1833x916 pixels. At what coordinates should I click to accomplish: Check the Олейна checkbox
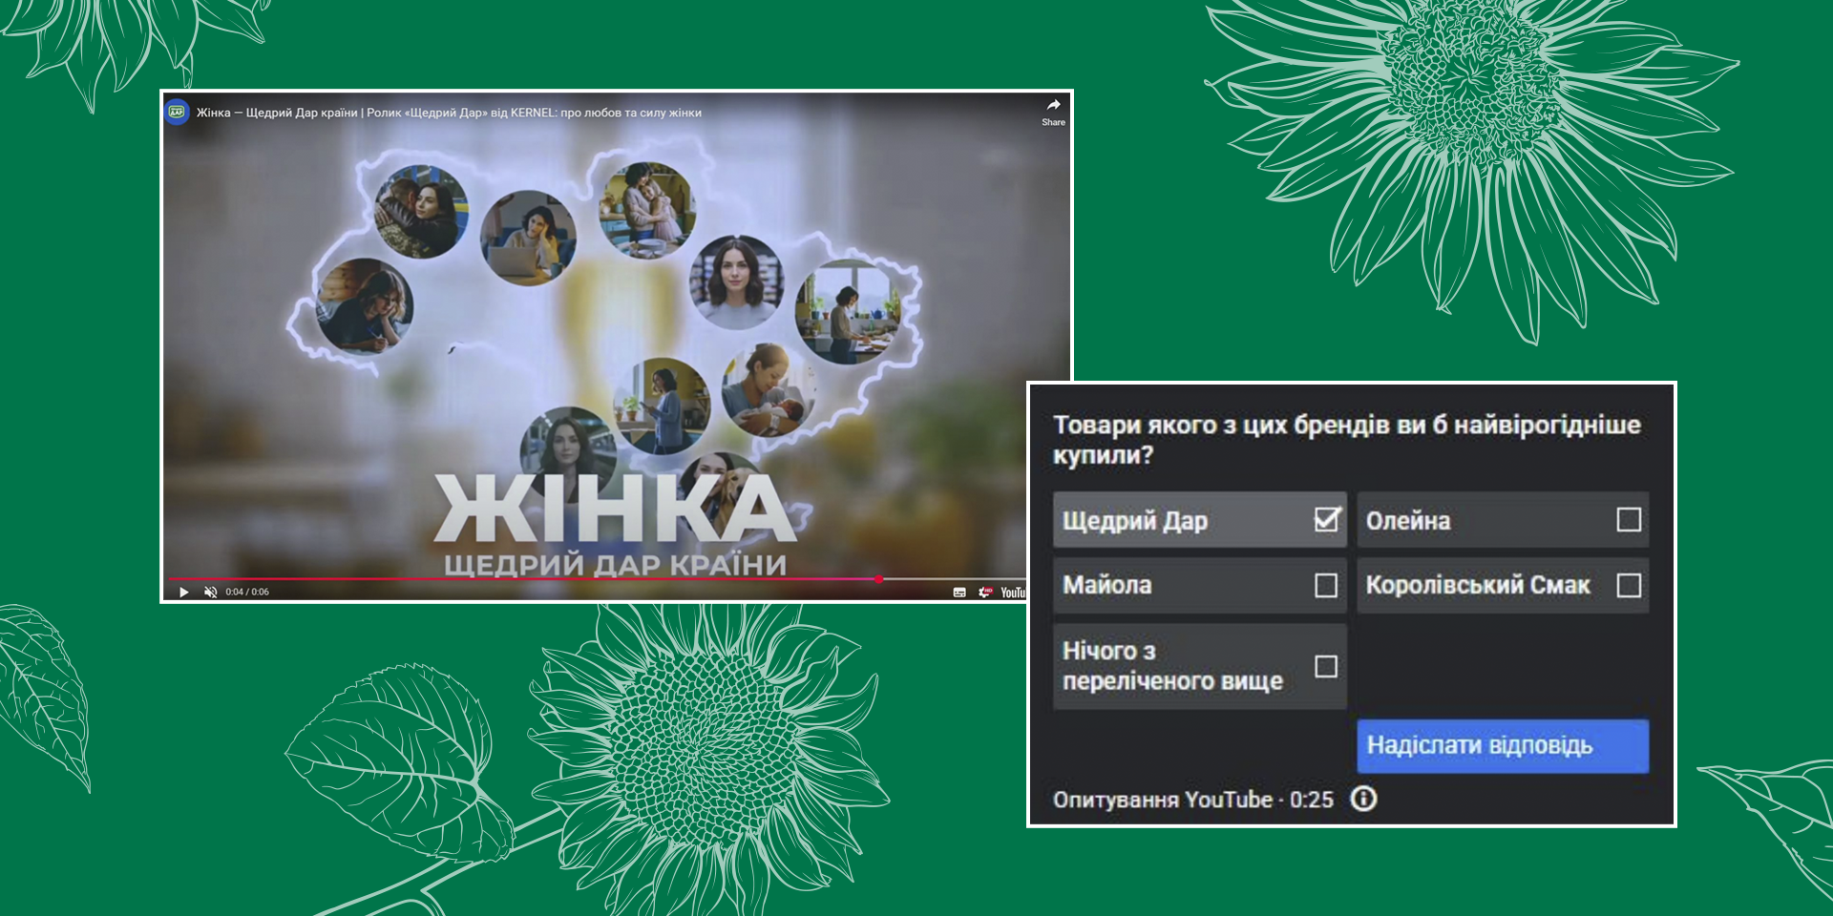tap(1629, 519)
